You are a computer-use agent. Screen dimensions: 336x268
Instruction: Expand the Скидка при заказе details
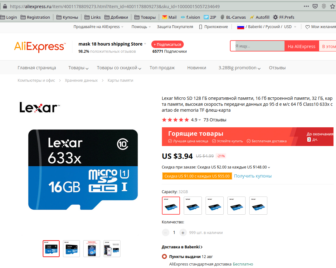[x=269, y=167]
